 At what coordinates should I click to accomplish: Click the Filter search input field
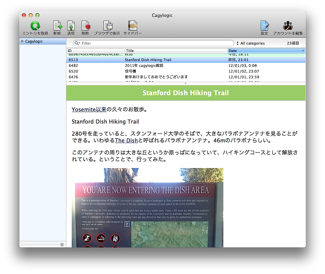point(157,43)
